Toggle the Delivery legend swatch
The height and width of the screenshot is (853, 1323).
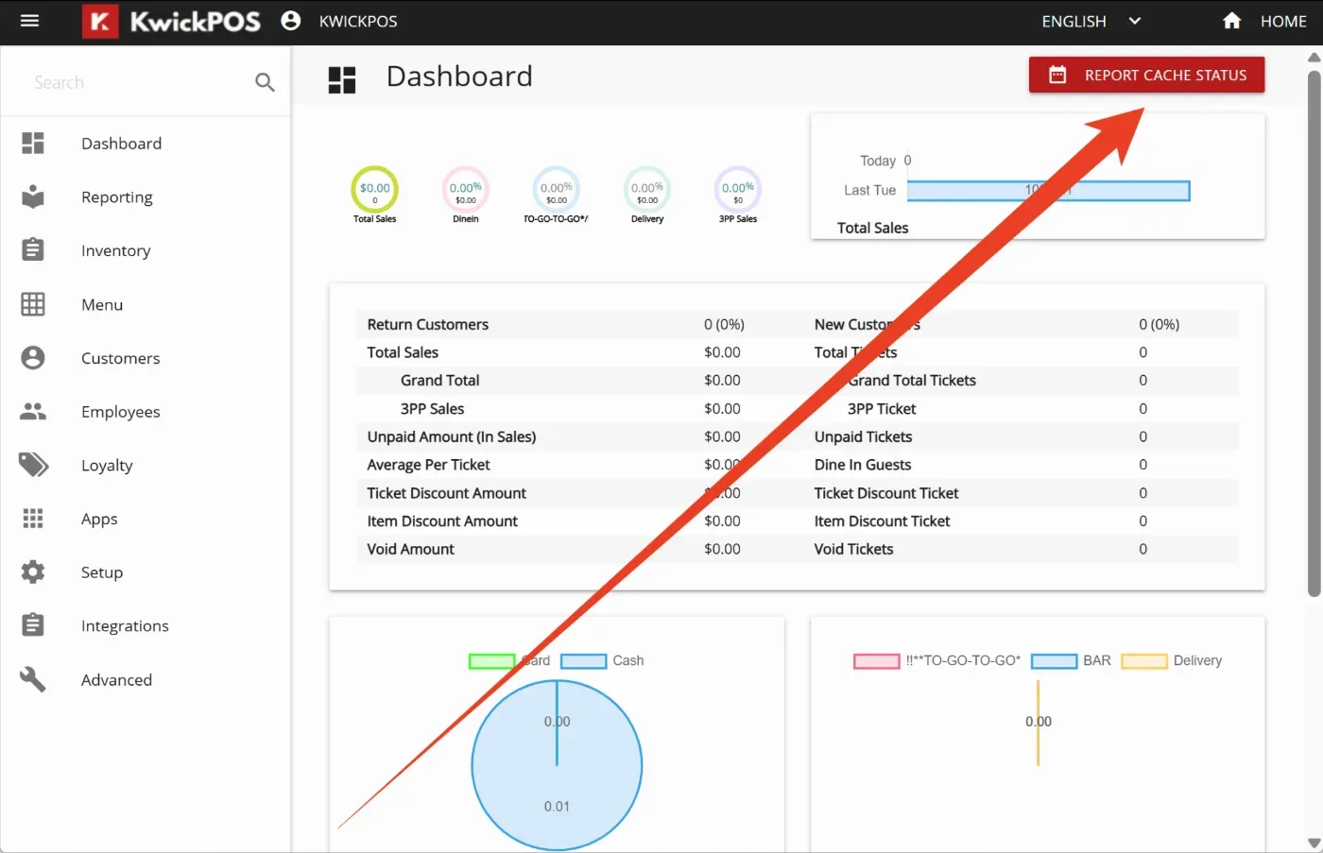point(1144,661)
